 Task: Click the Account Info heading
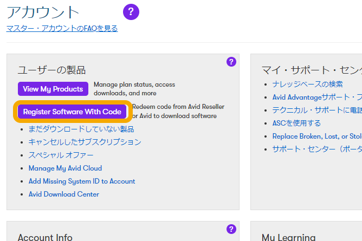coord(45,237)
